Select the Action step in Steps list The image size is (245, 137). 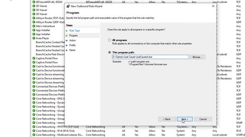click(72, 40)
